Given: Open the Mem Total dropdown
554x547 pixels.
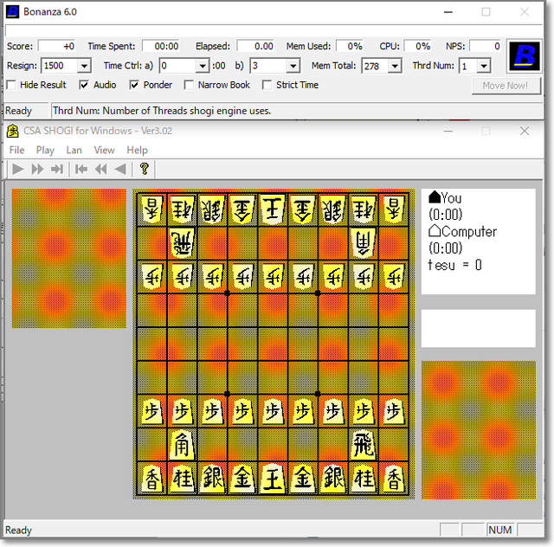Looking at the screenshot, I should click(395, 66).
